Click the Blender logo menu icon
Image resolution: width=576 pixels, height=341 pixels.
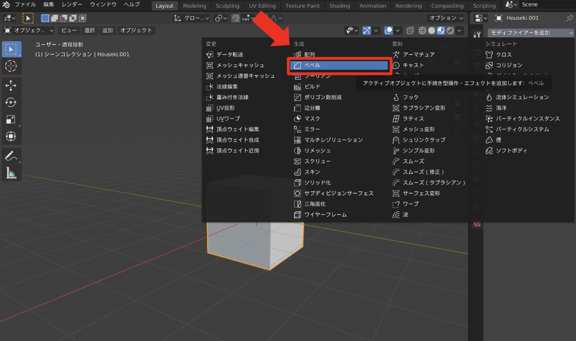(7, 5)
